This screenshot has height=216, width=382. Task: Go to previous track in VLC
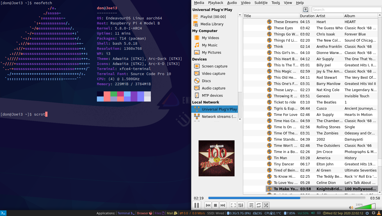point(208,205)
